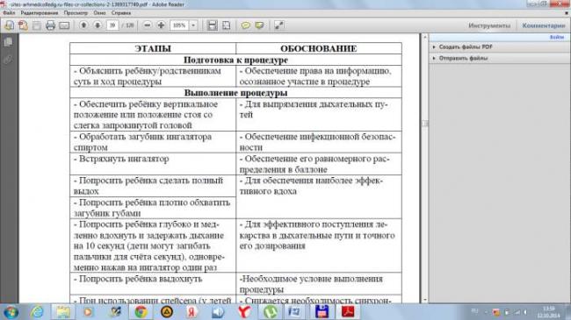
Task: Open Yandex Browser from taskbar
Action: click(244, 312)
